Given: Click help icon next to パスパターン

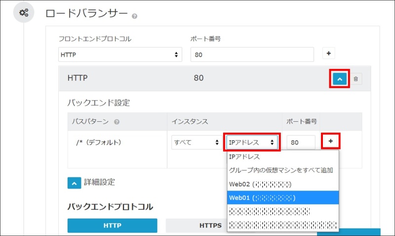Looking at the screenshot, I should click(117, 122).
